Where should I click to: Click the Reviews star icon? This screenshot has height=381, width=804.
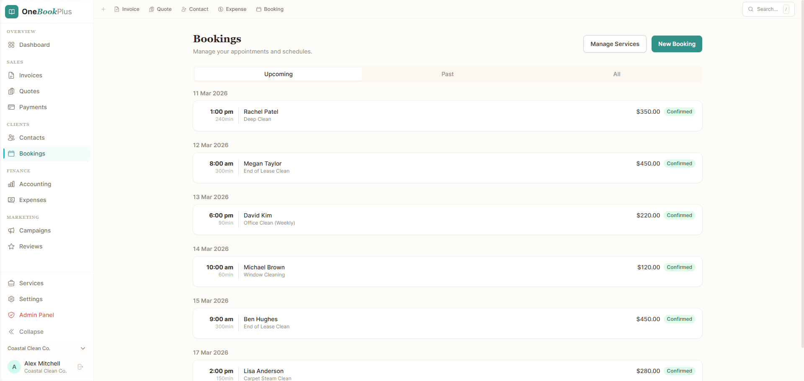point(11,246)
